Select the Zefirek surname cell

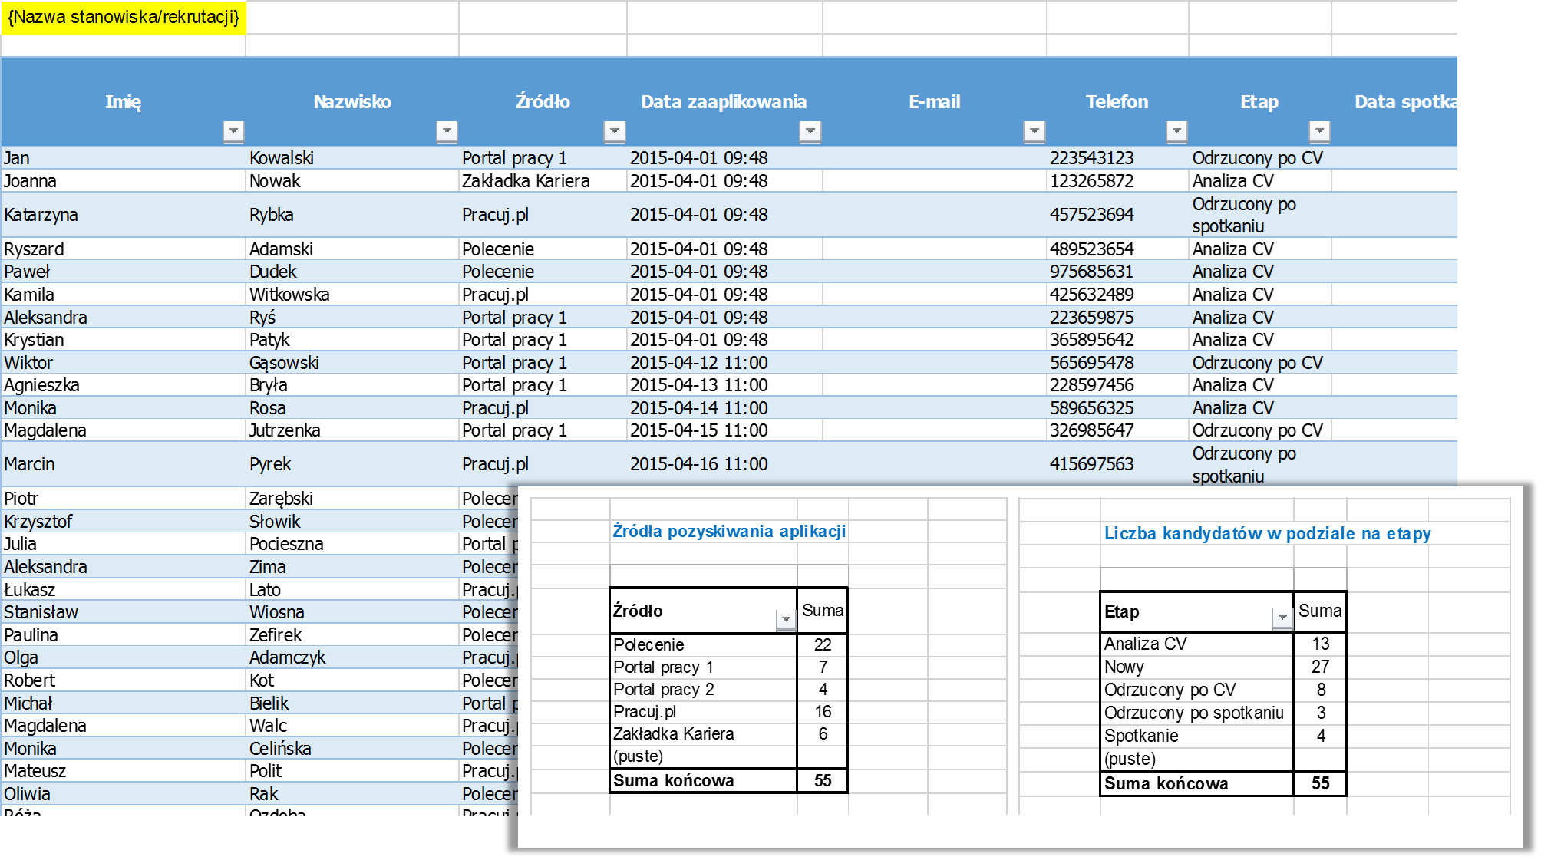coord(352,635)
